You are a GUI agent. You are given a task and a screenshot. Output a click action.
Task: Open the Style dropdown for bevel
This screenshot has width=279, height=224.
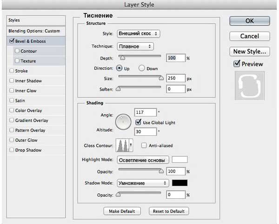138,33
